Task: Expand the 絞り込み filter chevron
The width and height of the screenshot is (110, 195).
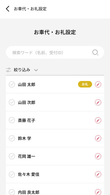Action: coord(36,70)
